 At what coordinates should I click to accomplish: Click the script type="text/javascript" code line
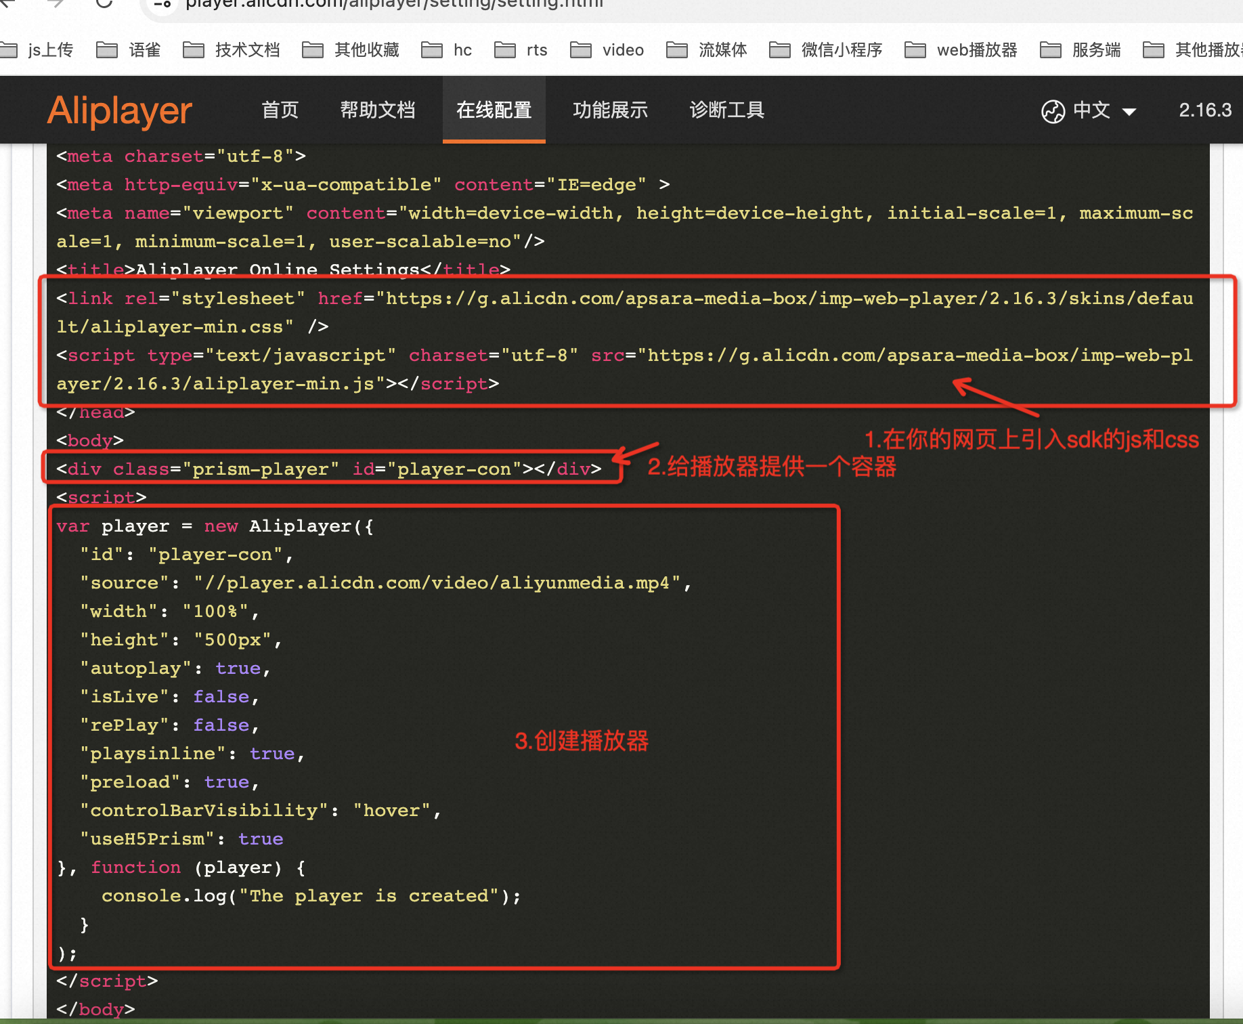pyautogui.click(x=625, y=370)
